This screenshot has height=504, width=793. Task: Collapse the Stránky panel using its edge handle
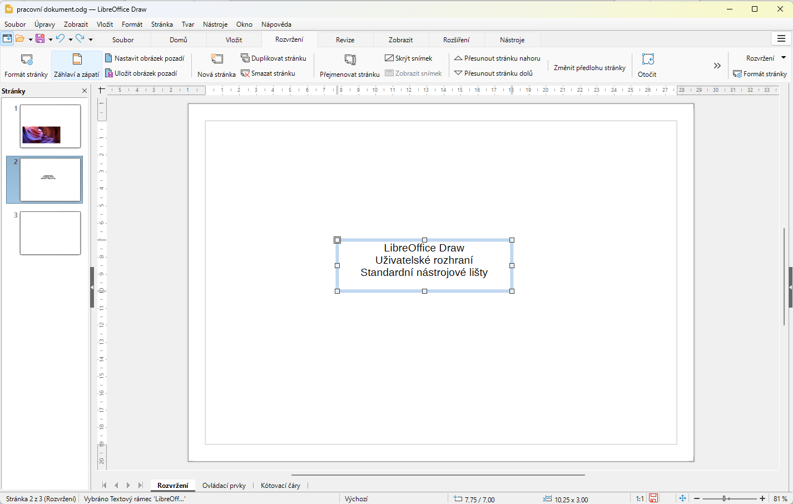tap(92, 287)
